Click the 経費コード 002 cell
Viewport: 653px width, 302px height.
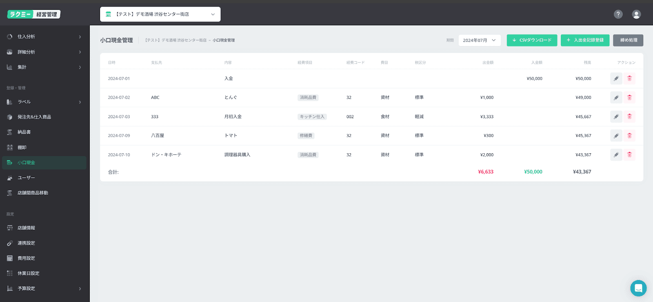350,117
